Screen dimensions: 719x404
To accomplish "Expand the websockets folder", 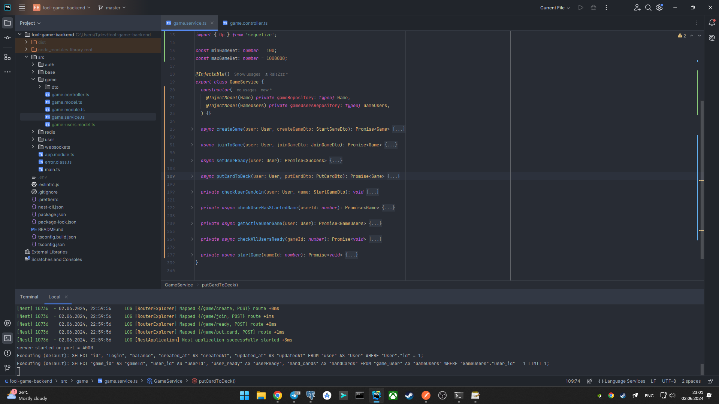I will [x=33, y=147].
